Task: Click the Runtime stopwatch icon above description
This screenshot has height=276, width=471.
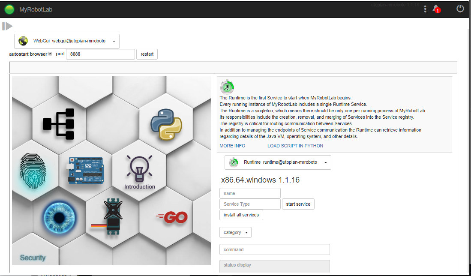Action: pyautogui.click(x=227, y=87)
